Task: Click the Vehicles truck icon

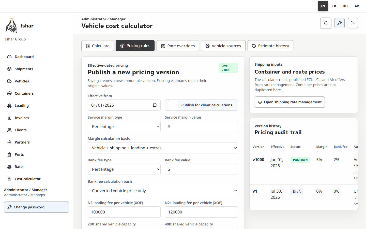Action: (x=9, y=81)
